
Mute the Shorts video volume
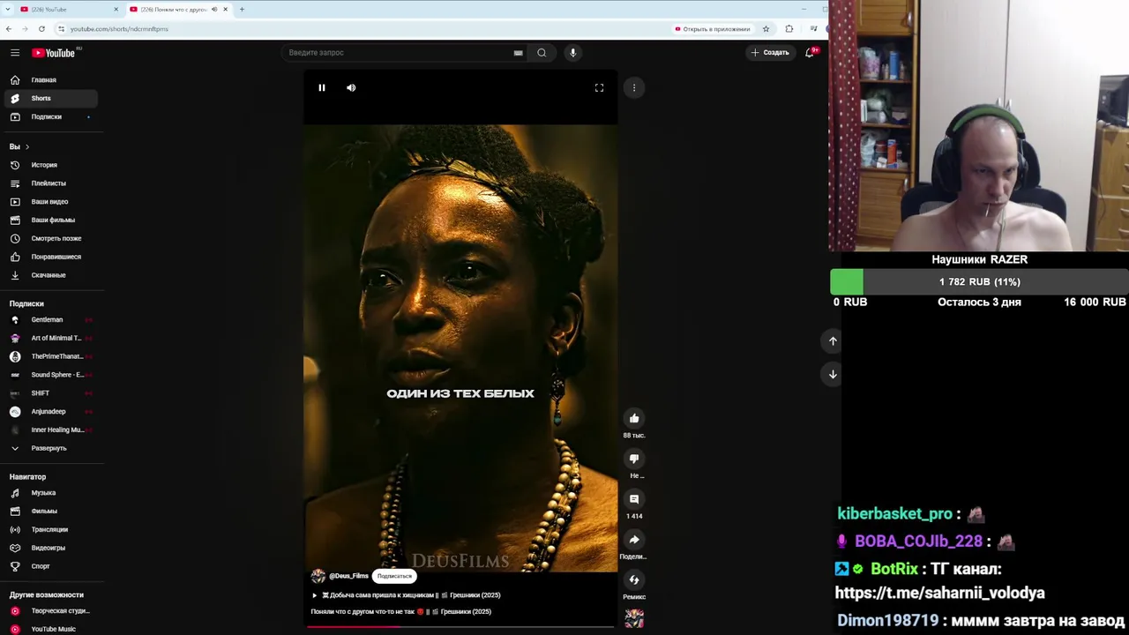(x=351, y=87)
